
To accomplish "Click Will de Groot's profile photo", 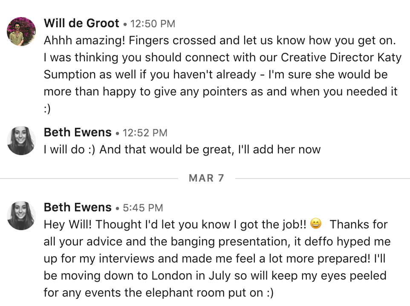I will 21,32.
